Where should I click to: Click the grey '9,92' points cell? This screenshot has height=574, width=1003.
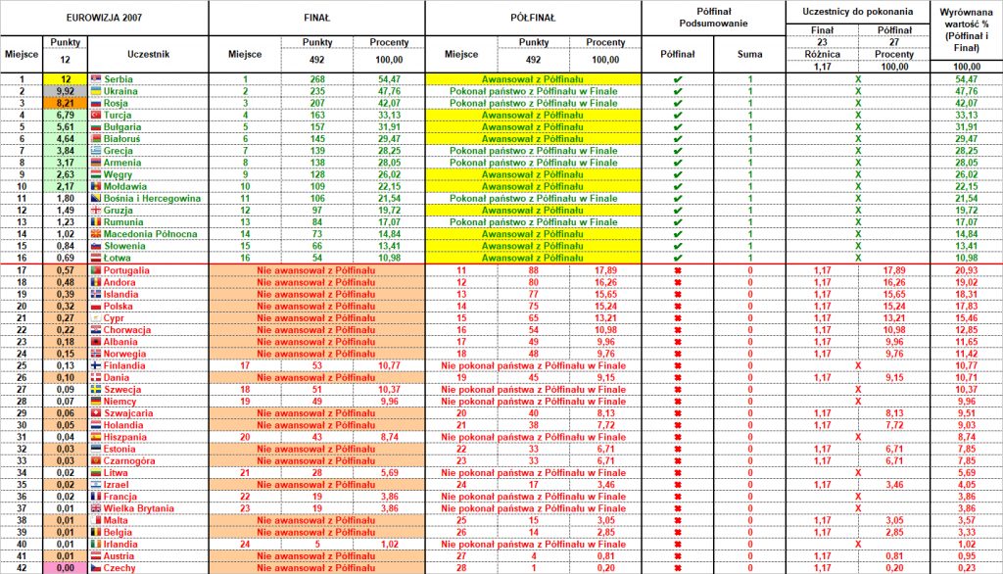click(66, 91)
